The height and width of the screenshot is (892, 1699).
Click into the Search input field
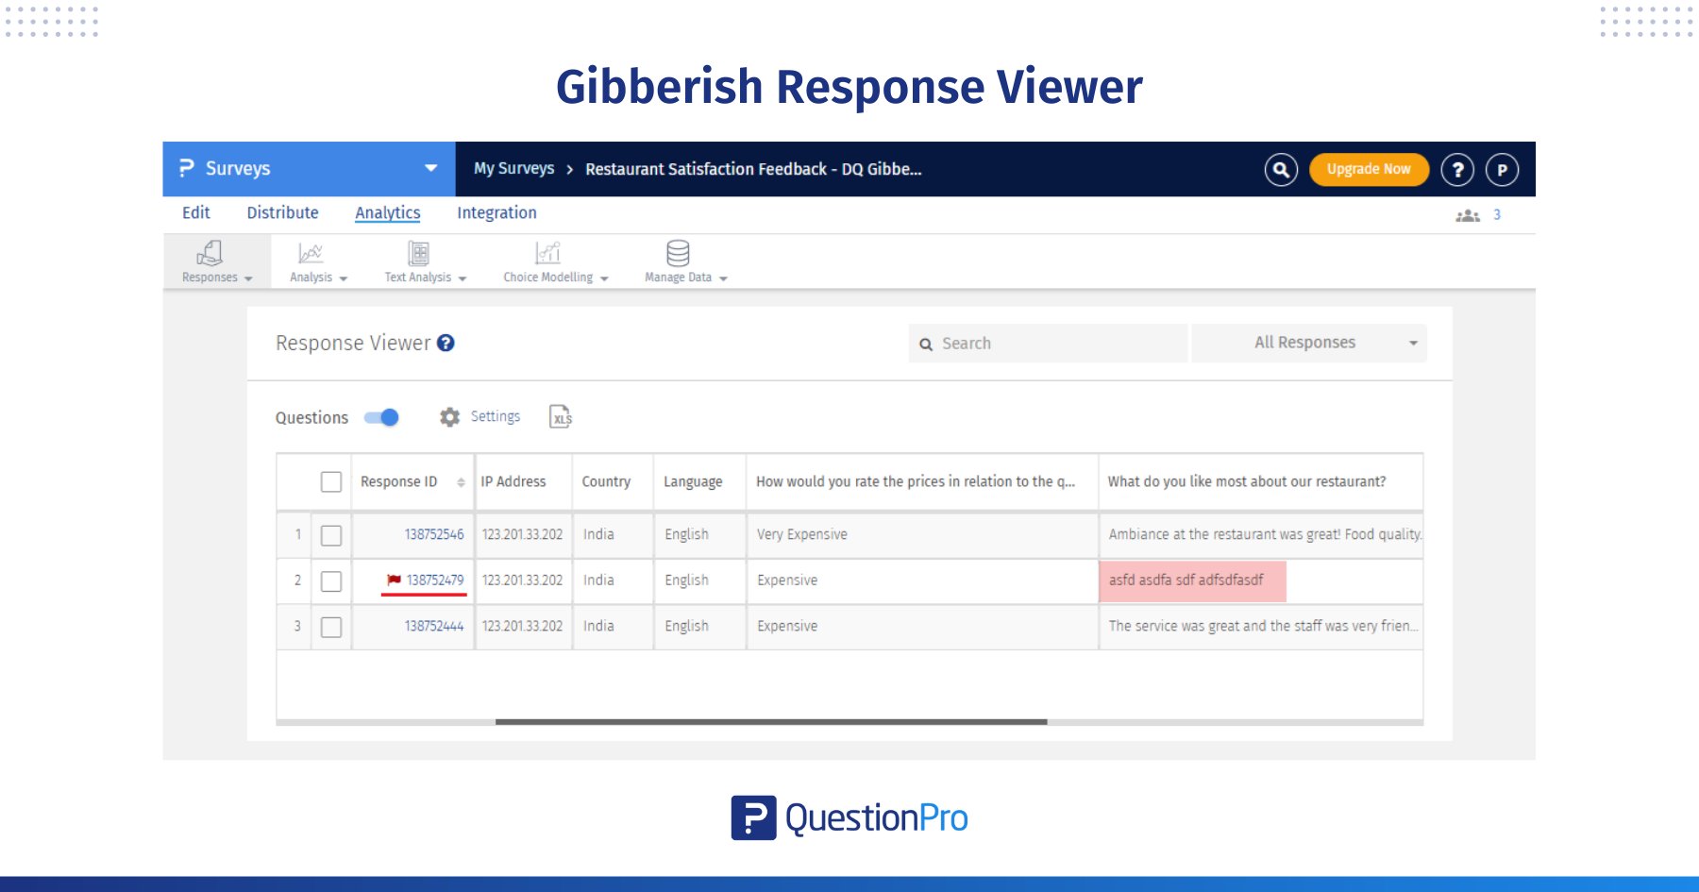point(1048,344)
